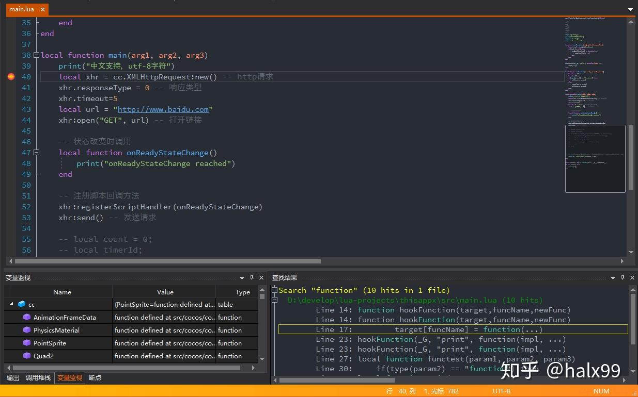Open the http://www.baidu.com link in code
This screenshot has height=397, width=638.
[x=163, y=109]
